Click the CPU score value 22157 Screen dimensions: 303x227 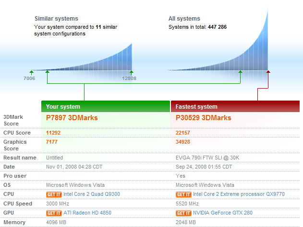183,133
